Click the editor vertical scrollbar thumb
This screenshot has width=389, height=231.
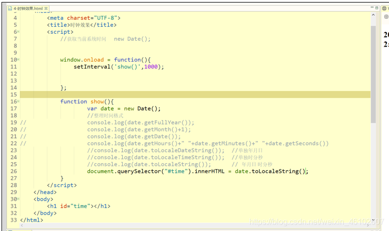pyautogui.click(x=374, y=74)
